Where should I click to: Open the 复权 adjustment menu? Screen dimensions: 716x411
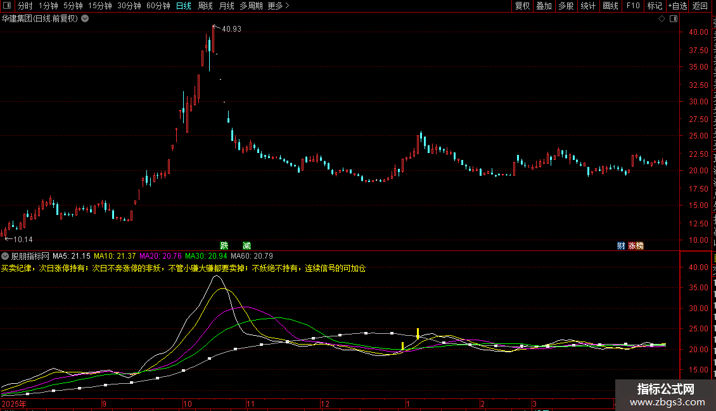522,6
